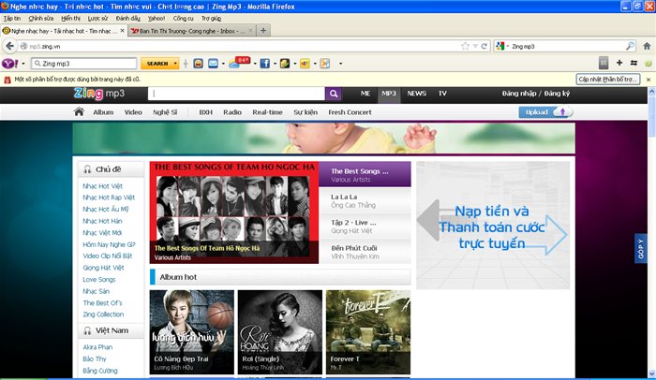Viewport: 656px width, 380px height.
Task: Click the page vertical scrollbar
Action: click(x=651, y=232)
